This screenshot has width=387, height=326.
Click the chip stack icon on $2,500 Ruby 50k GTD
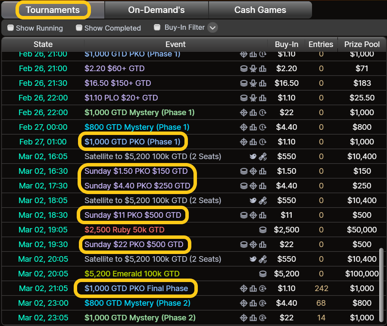click(x=263, y=230)
